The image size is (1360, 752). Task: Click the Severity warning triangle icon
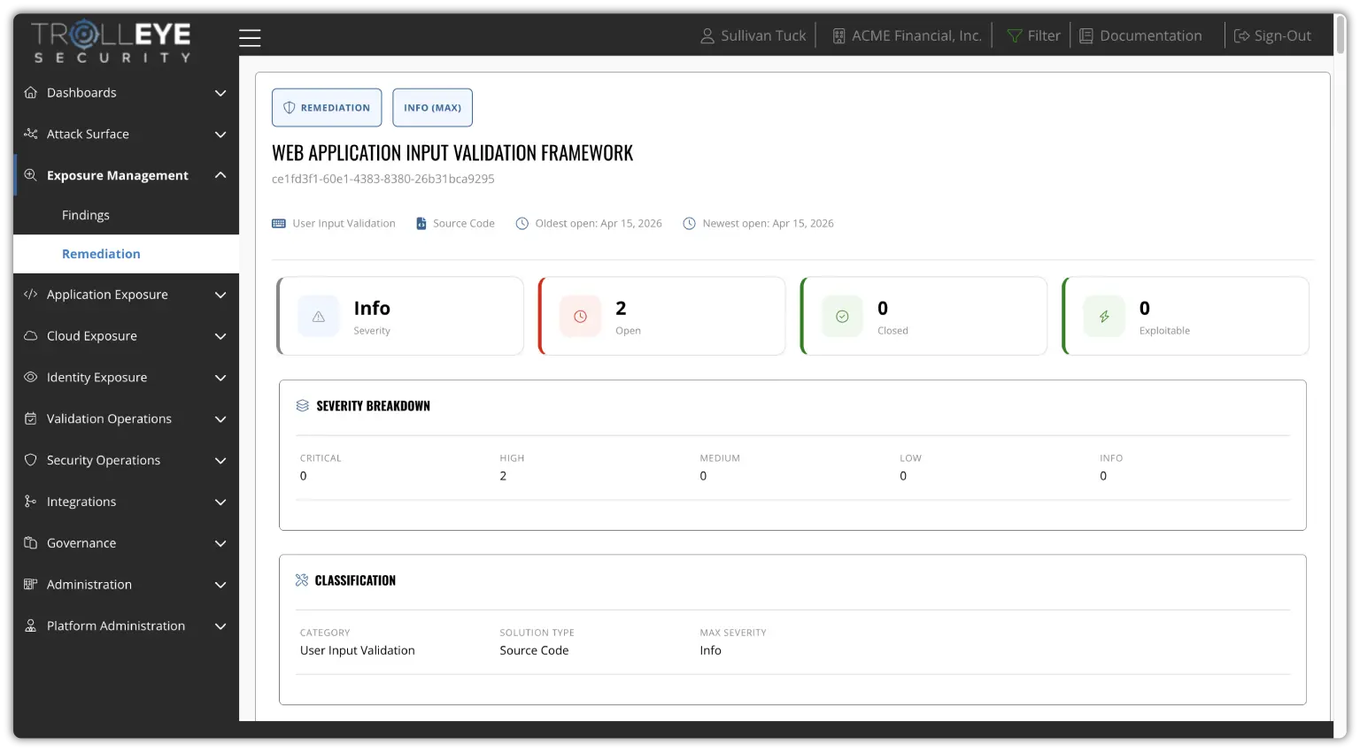(x=319, y=317)
